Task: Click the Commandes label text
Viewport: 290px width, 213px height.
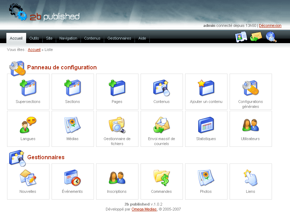Action: pos(161,191)
